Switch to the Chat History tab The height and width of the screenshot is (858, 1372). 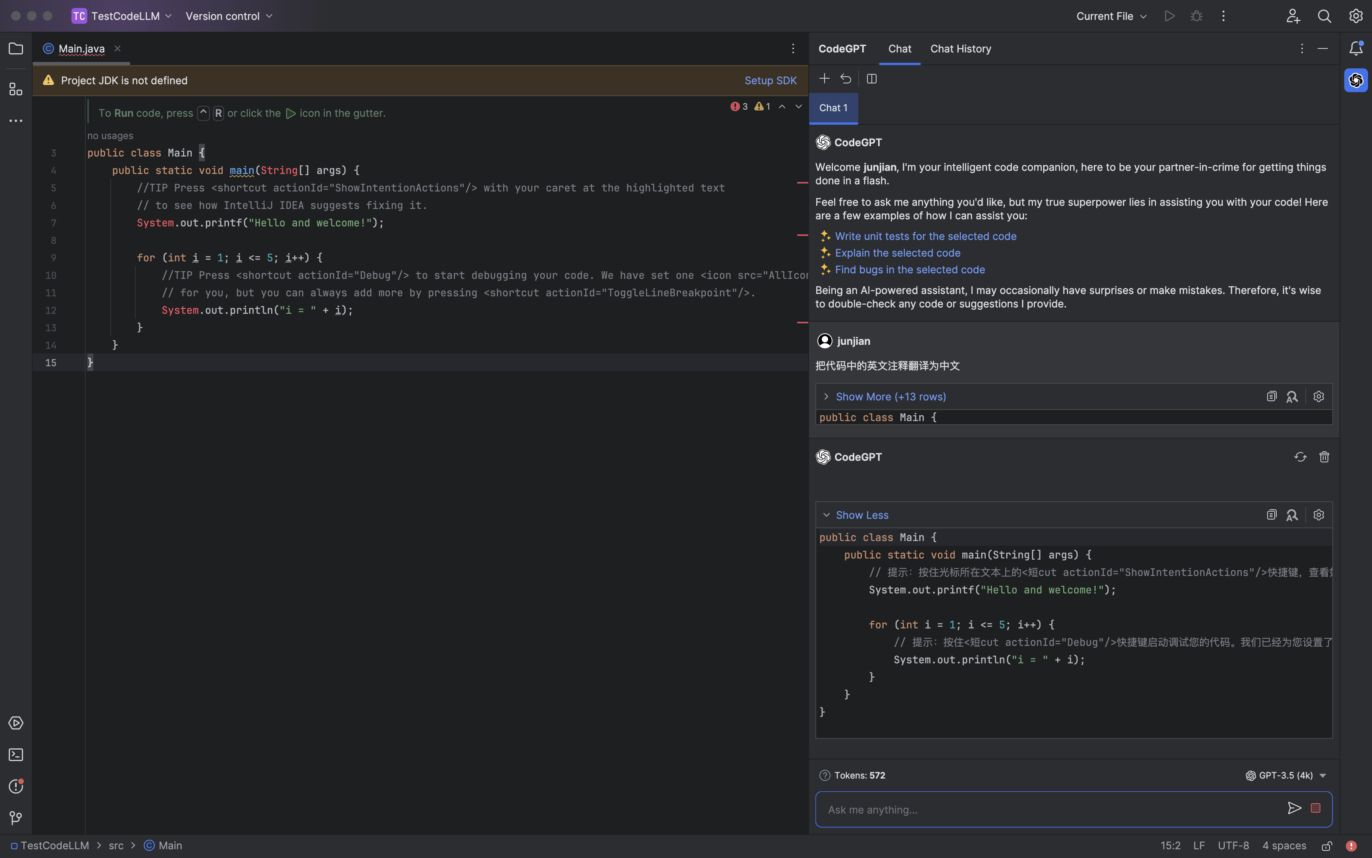(960, 49)
